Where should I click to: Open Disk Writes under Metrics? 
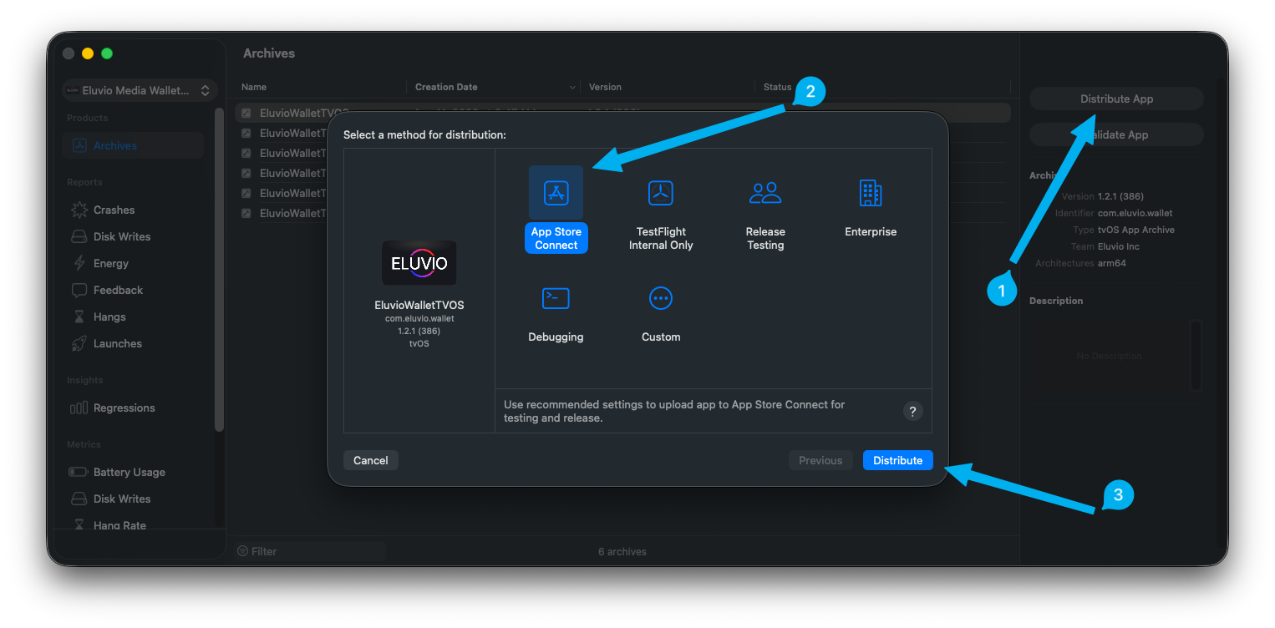click(x=133, y=499)
